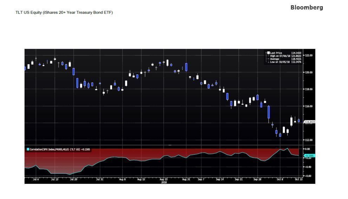
Task: Click the 122.00 price axis label
Action: [309, 55]
